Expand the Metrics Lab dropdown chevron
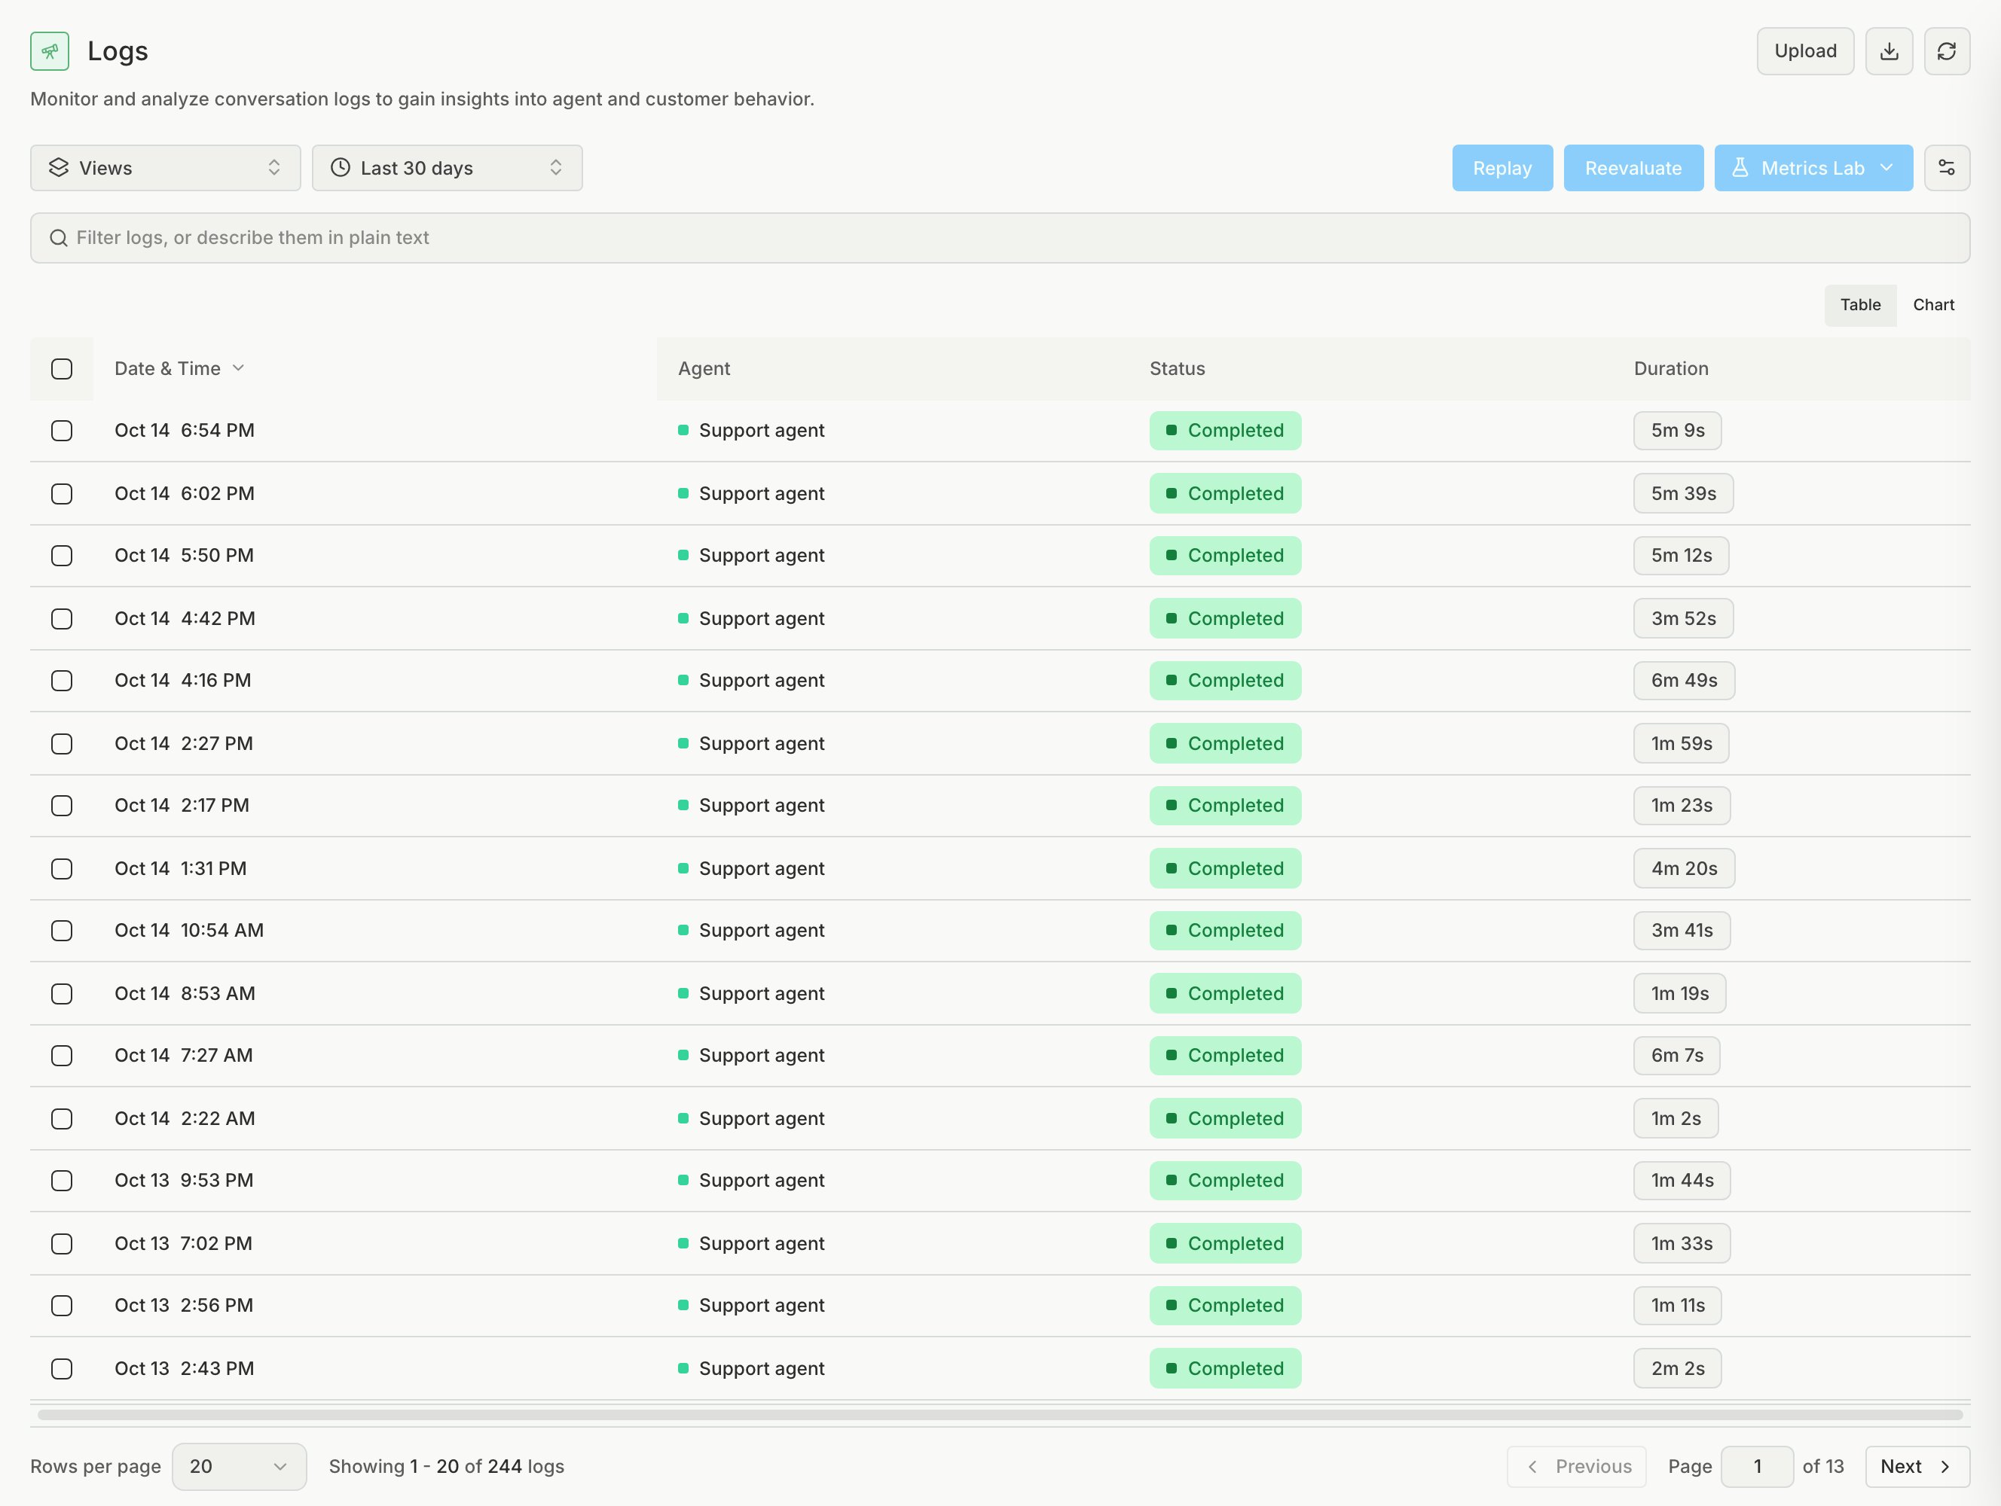Viewport: 2001px width, 1506px height. click(1886, 168)
